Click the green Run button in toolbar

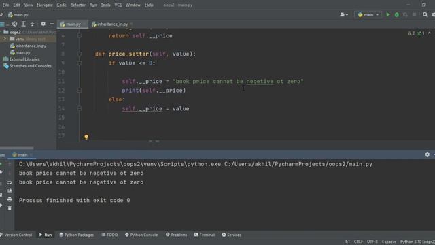[388, 14]
